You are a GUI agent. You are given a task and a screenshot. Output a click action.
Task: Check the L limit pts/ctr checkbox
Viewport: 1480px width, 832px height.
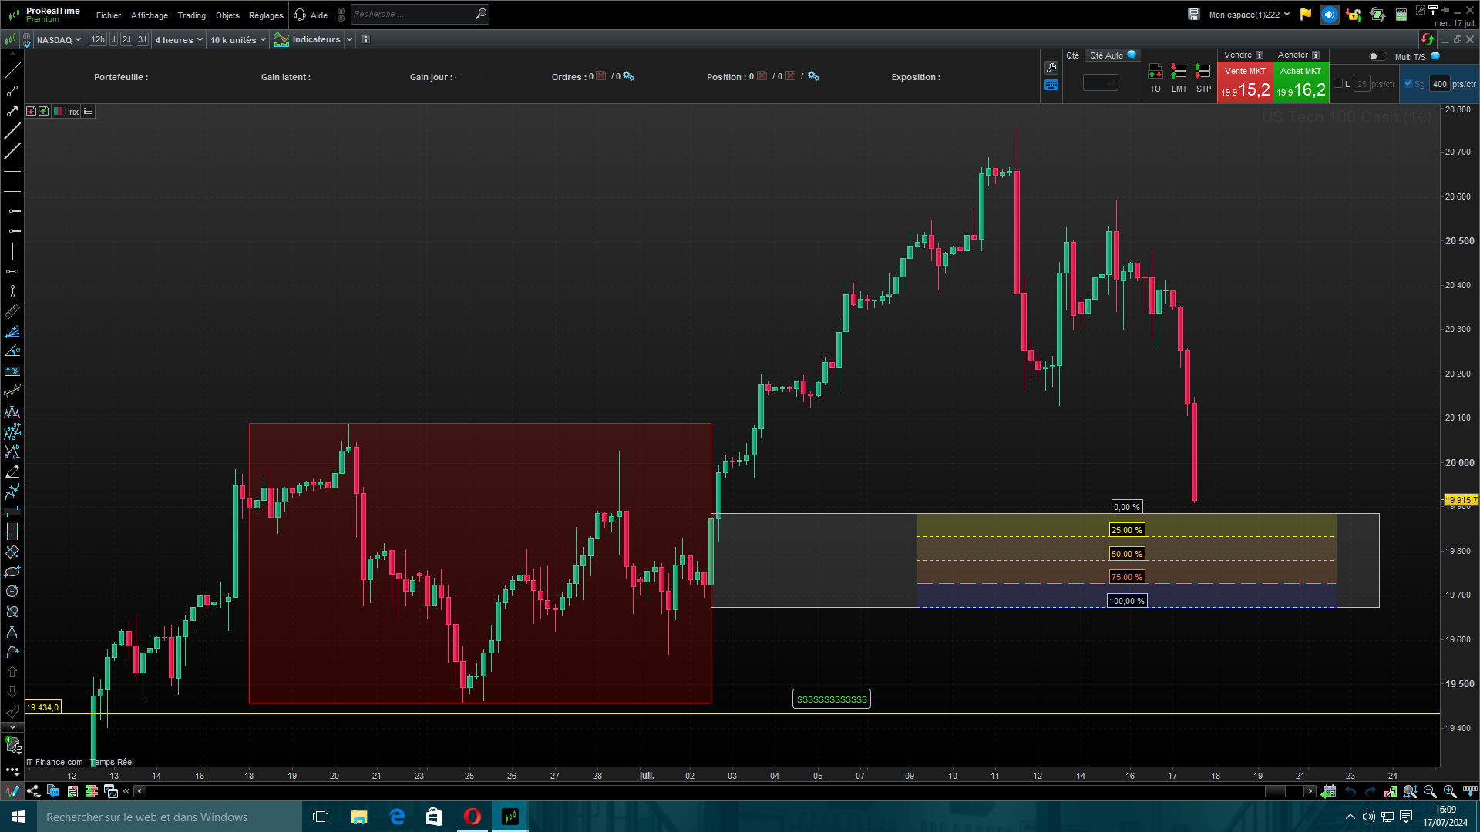[x=1338, y=84]
